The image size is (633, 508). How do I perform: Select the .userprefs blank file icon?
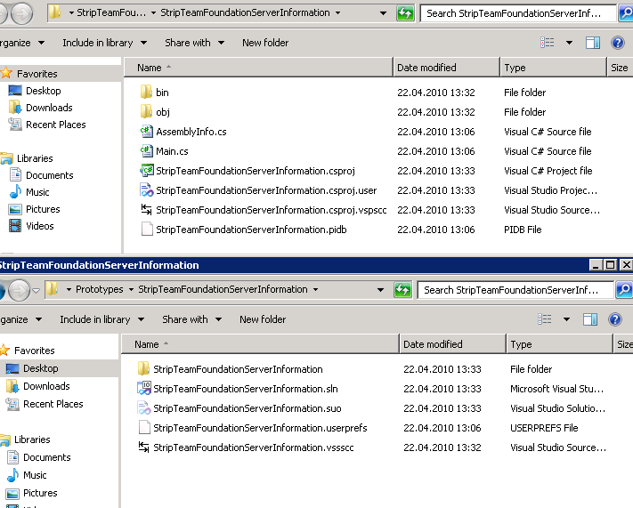(x=143, y=428)
